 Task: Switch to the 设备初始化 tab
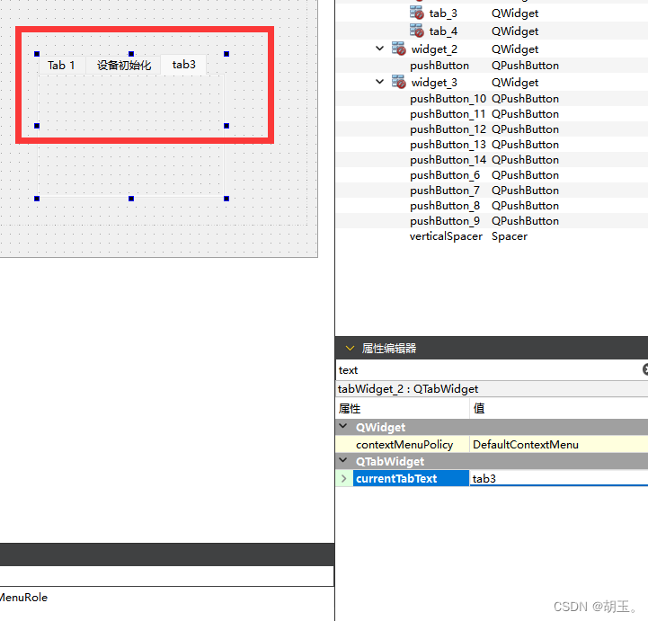tap(123, 66)
